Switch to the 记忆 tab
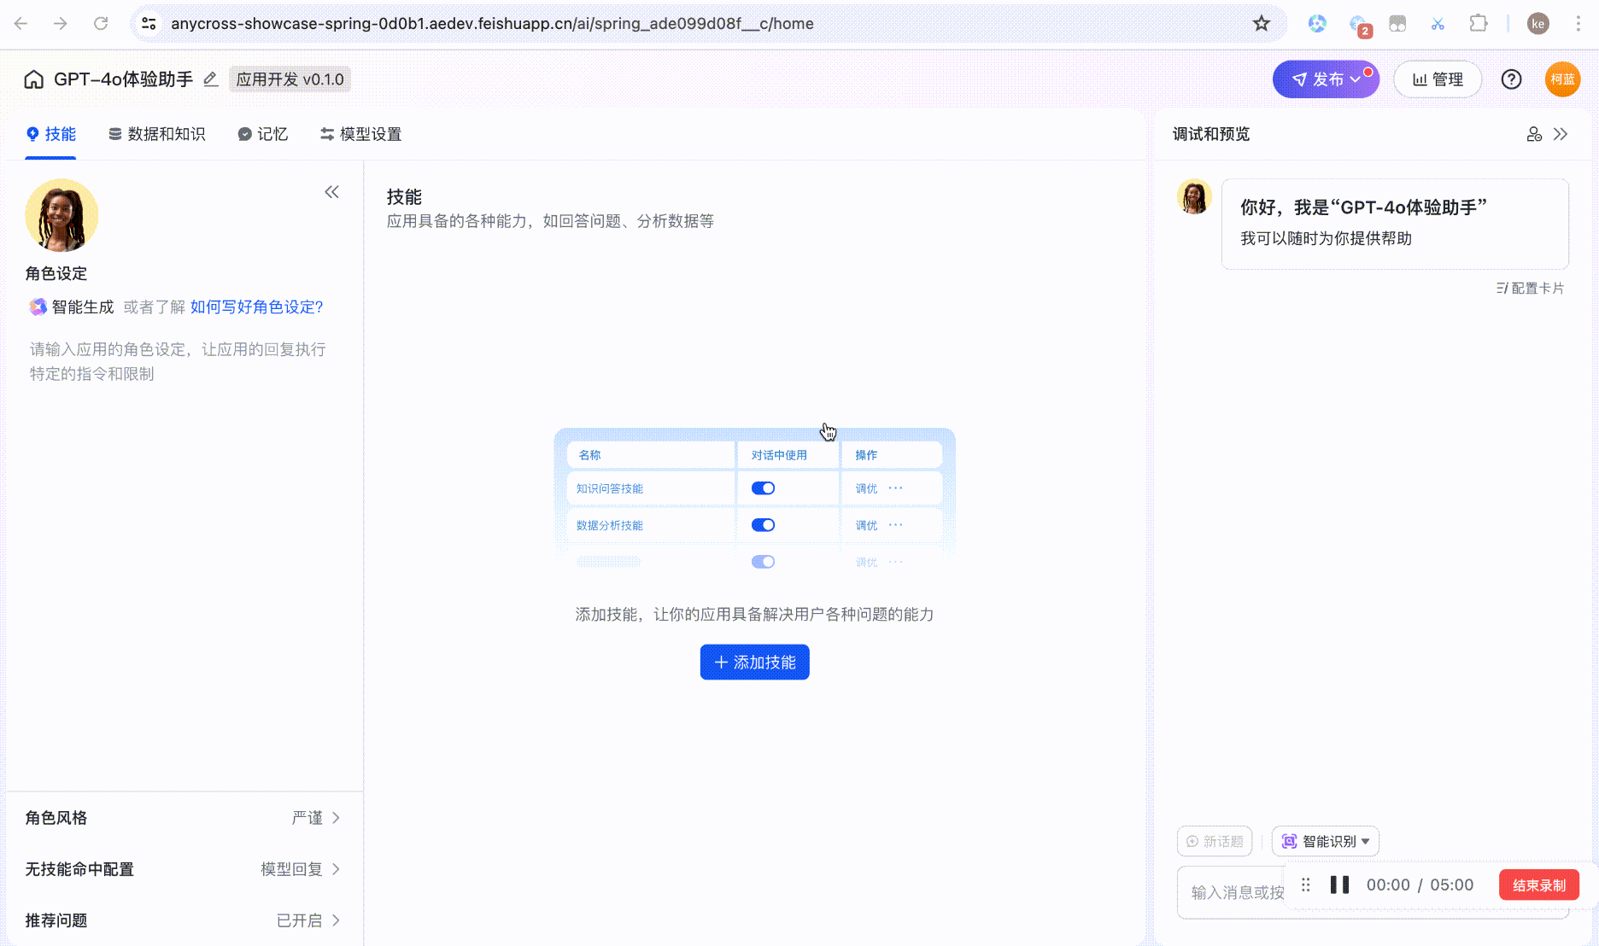 point(262,134)
